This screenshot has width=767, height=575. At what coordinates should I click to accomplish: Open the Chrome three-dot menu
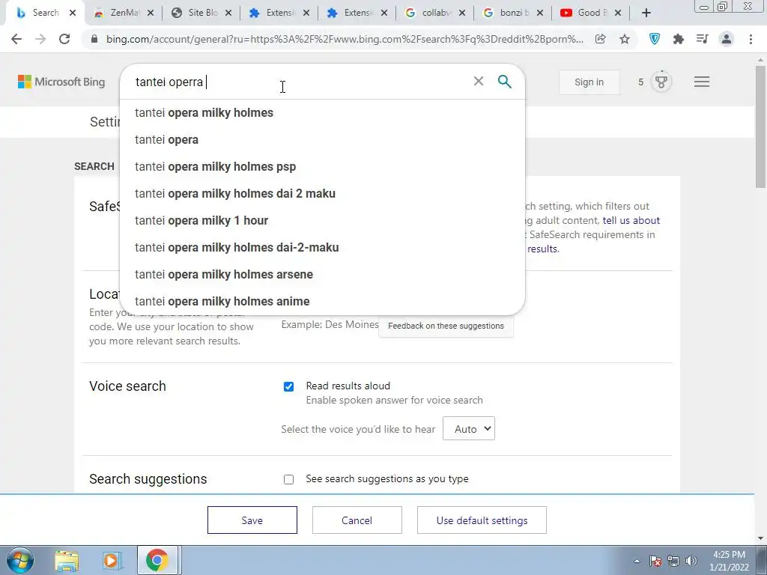(x=751, y=39)
